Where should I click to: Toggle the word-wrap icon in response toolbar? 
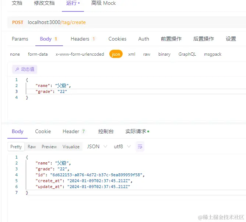pos(140,146)
